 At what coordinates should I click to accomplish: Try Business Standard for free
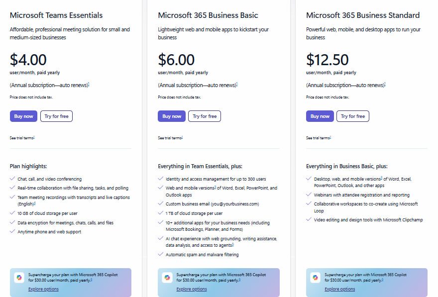click(353, 116)
